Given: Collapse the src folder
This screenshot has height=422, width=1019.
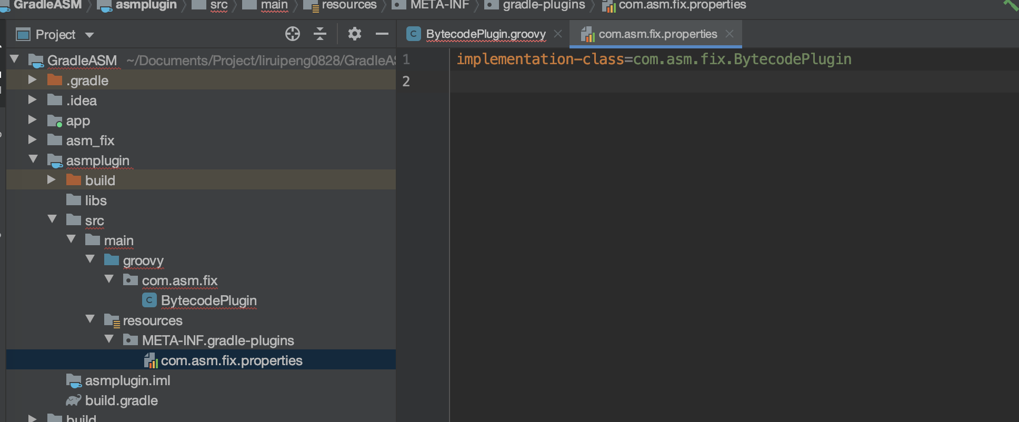Looking at the screenshot, I should 52,219.
